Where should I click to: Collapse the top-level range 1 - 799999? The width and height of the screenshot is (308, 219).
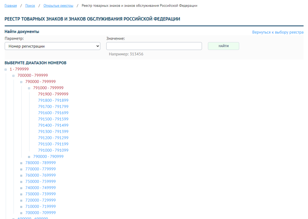[x=5, y=69]
